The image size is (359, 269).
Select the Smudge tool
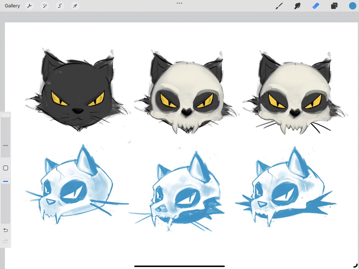(x=297, y=6)
